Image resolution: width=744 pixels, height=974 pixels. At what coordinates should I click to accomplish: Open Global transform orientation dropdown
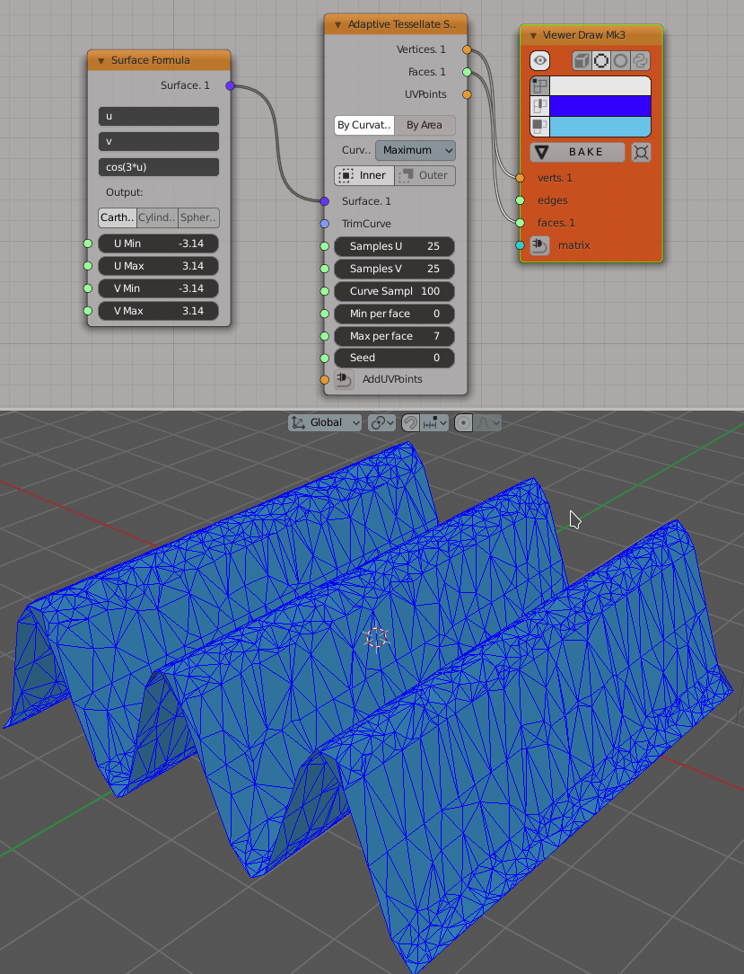[x=325, y=423]
